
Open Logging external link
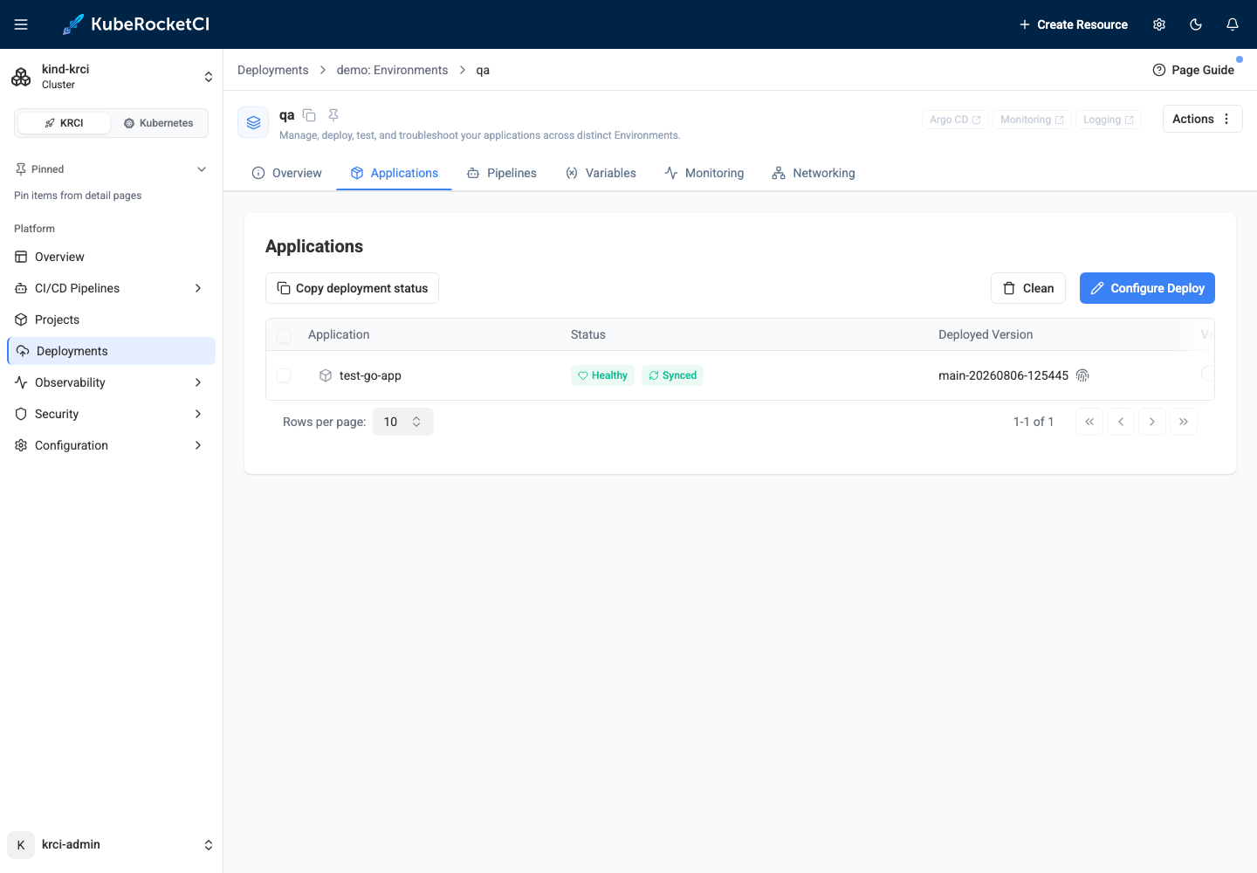1109,120
